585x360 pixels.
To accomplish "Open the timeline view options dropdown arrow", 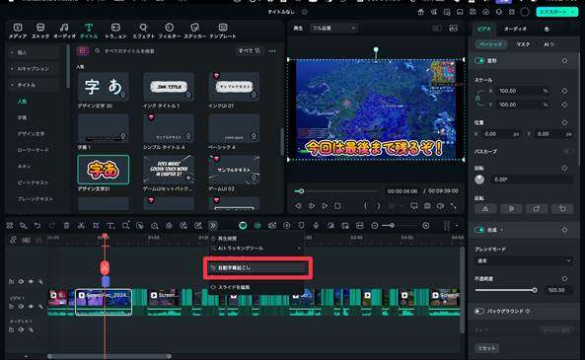I will click(x=457, y=225).
